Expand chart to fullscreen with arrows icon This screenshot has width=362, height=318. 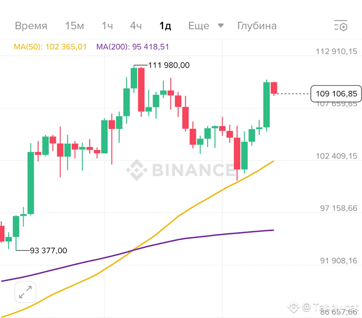25,292
